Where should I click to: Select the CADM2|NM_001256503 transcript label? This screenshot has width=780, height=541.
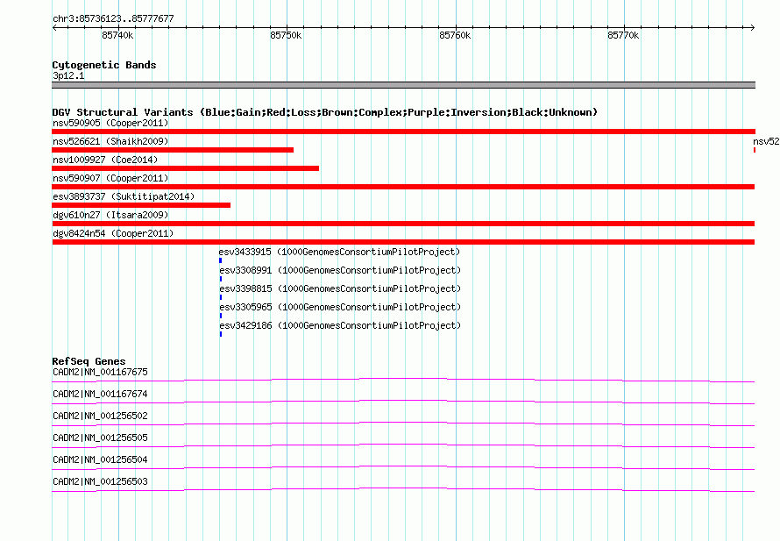click(x=100, y=481)
